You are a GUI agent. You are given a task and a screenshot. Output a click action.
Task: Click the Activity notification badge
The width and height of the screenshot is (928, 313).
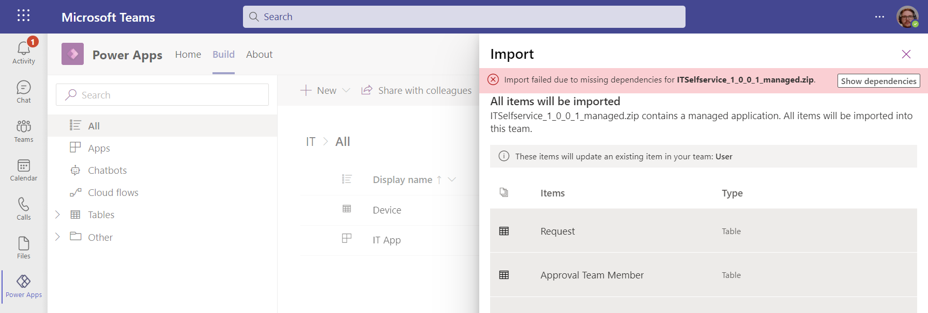tap(33, 41)
